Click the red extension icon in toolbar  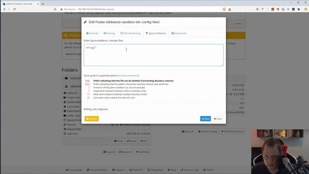[x=273, y=9]
